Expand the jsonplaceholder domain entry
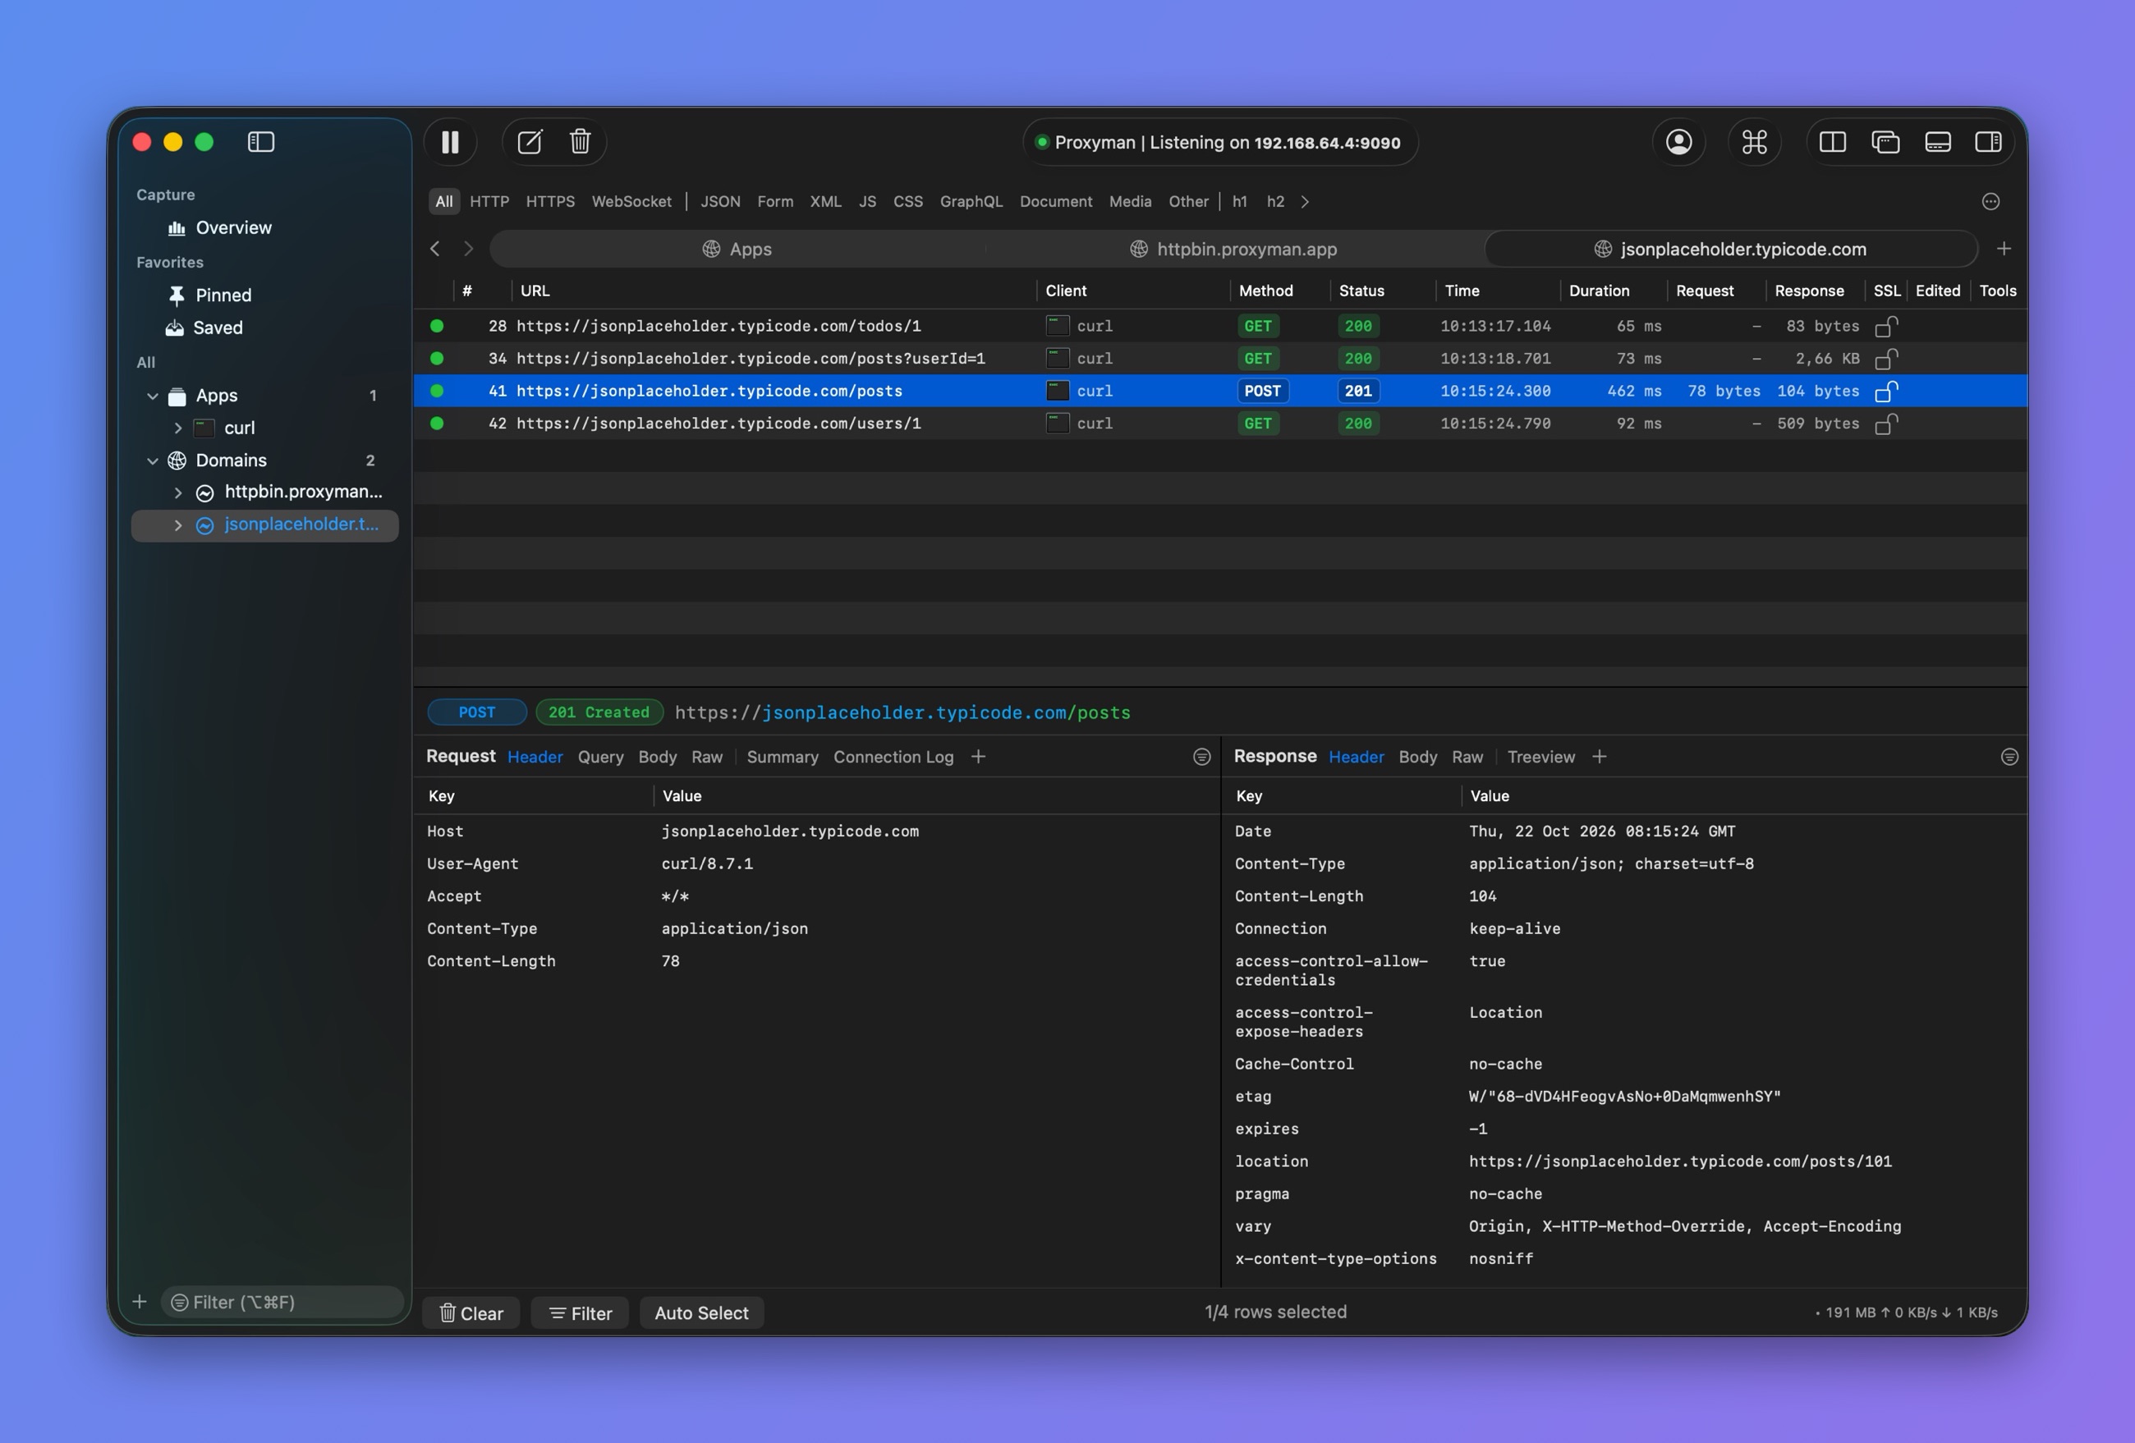Viewport: 2135px width, 1443px height. pyautogui.click(x=178, y=525)
